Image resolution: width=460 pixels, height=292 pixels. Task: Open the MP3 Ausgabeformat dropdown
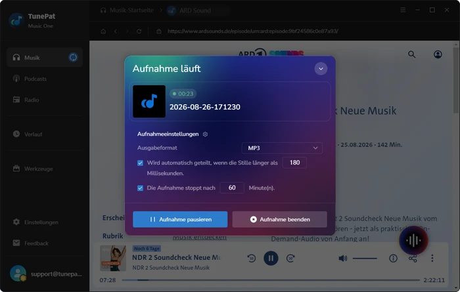(282, 148)
